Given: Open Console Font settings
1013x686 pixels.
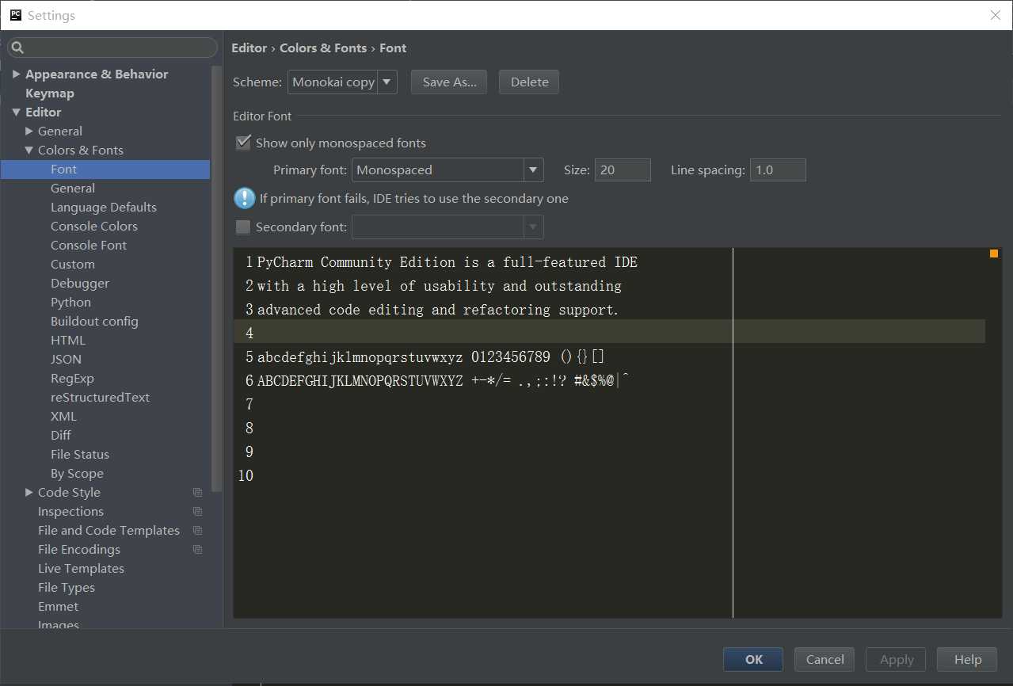Looking at the screenshot, I should click(x=89, y=246).
